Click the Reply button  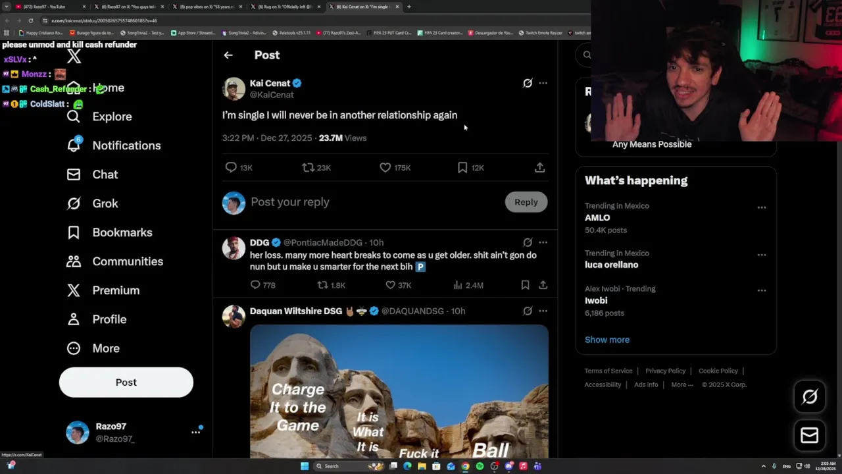pyautogui.click(x=526, y=202)
